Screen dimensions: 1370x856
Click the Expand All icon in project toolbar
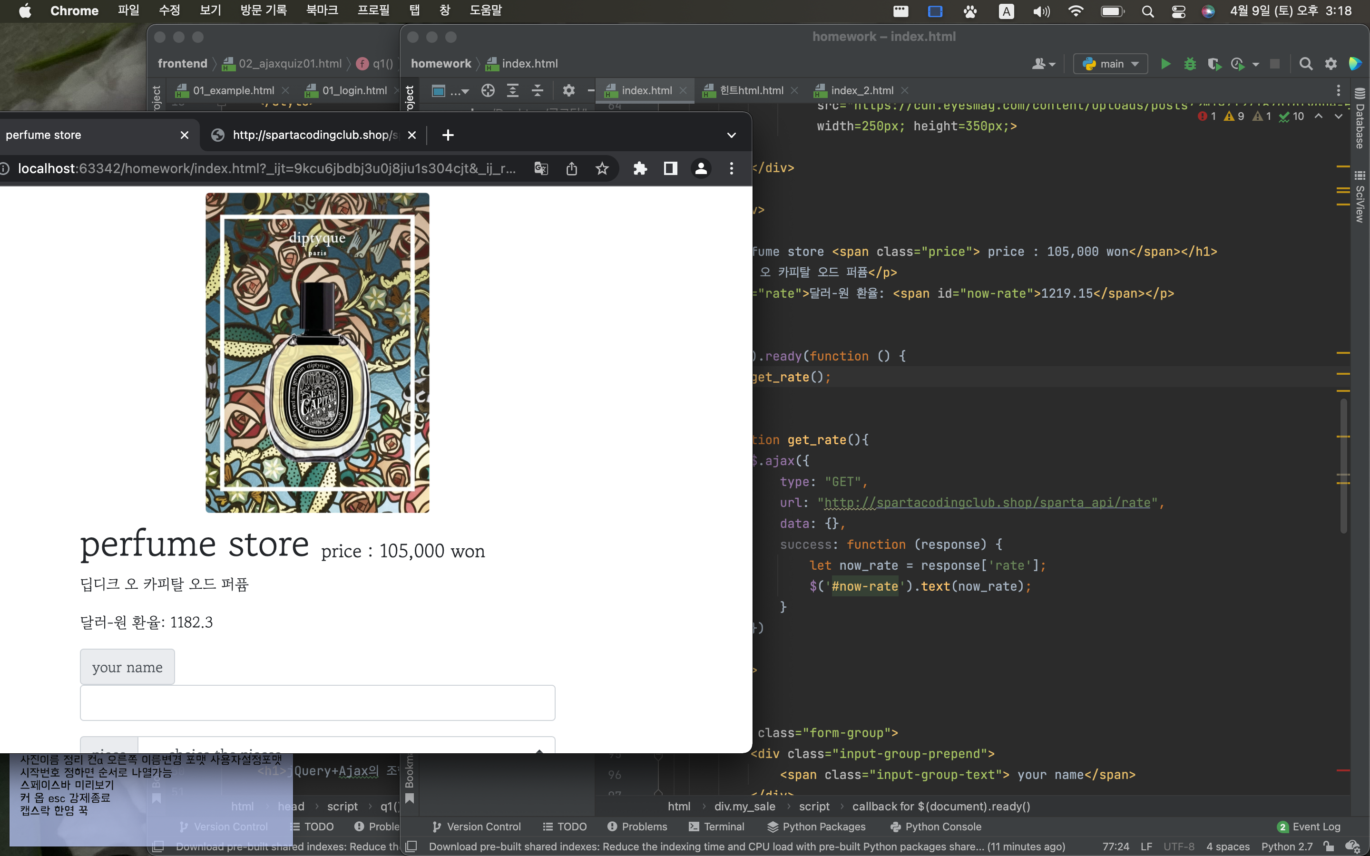click(x=512, y=90)
